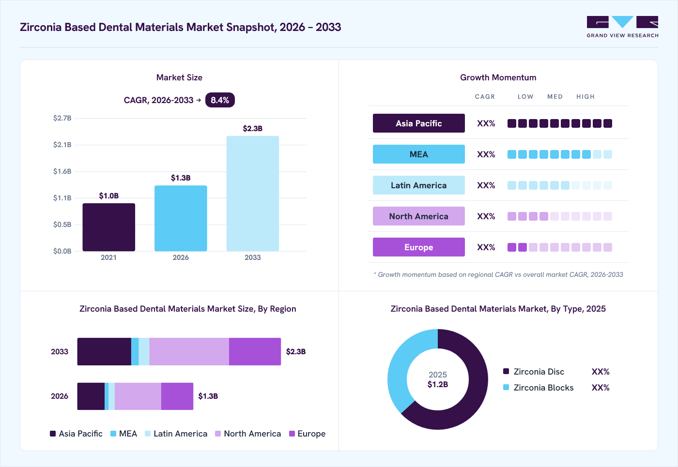Click the Asia Pacific momentum meter squares
This screenshot has height=467, width=678.
click(x=560, y=123)
